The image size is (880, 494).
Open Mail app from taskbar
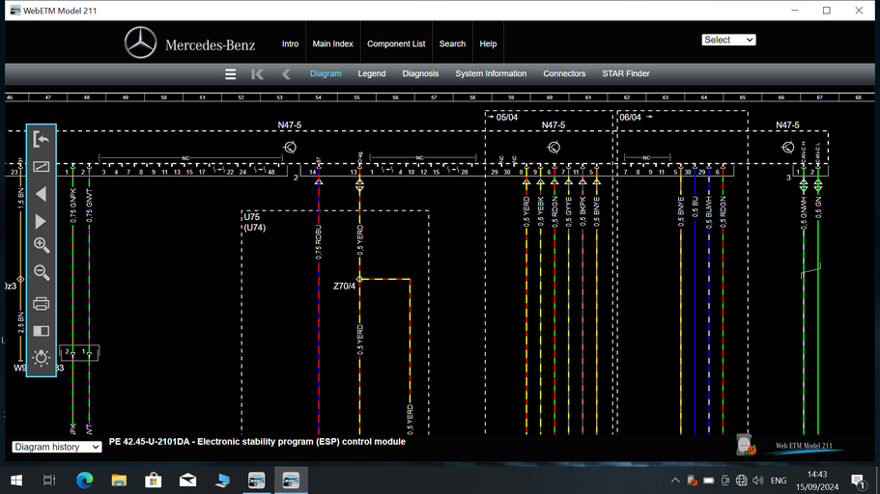click(x=188, y=480)
